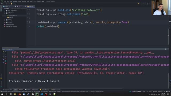Expand External Libraries node
The height and width of the screenshot is (96, 171).
point(3,25)
